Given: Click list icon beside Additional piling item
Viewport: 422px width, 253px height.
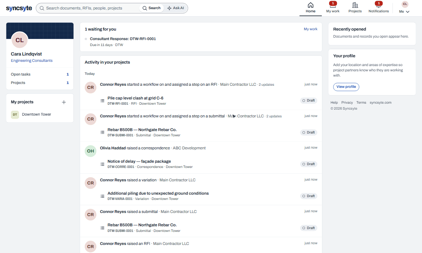Looking at the screenshot, I should pyautogui.click(x=102, y=196).
